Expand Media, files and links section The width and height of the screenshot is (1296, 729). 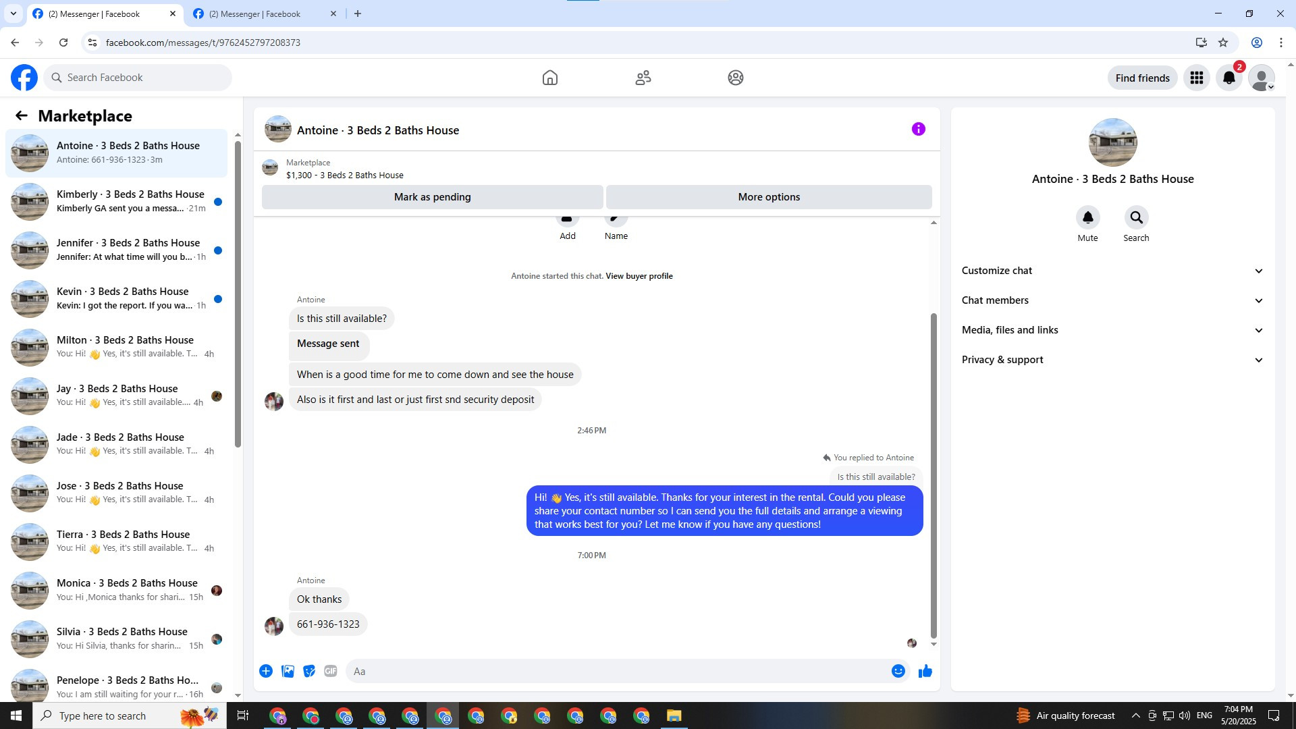(1112, 330)
